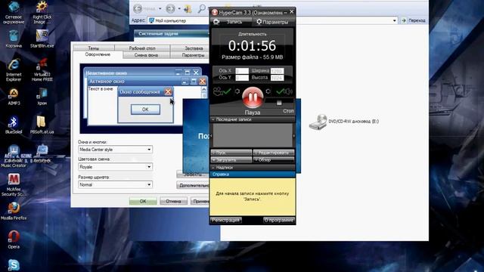Edit the Ширина width field

coord(277,71)
